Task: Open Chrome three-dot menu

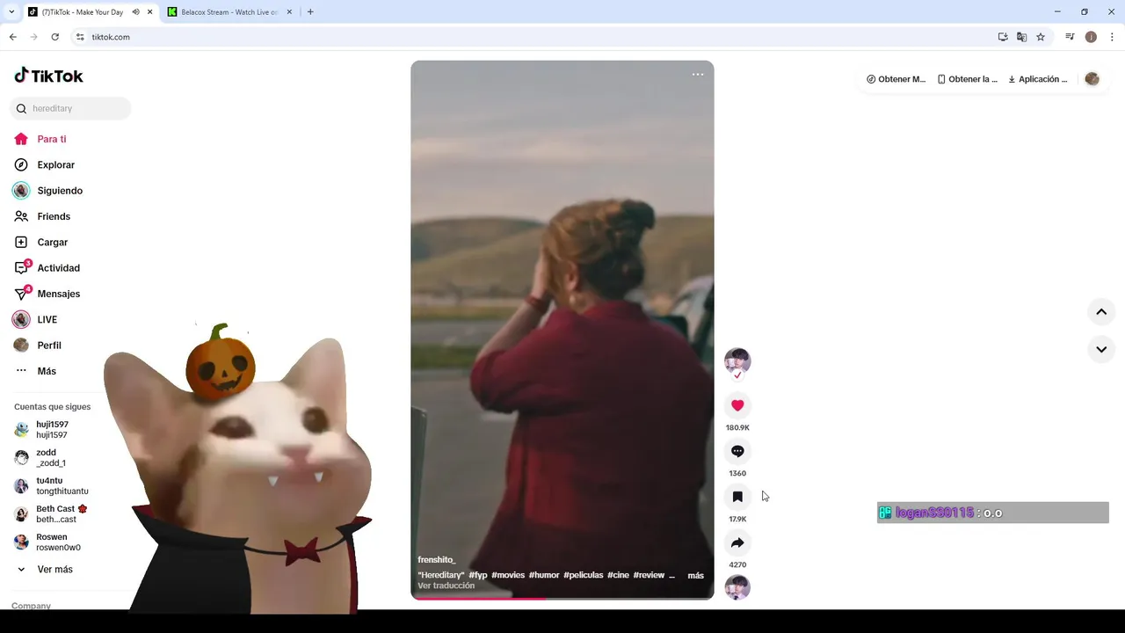Action: [1113, 37]
